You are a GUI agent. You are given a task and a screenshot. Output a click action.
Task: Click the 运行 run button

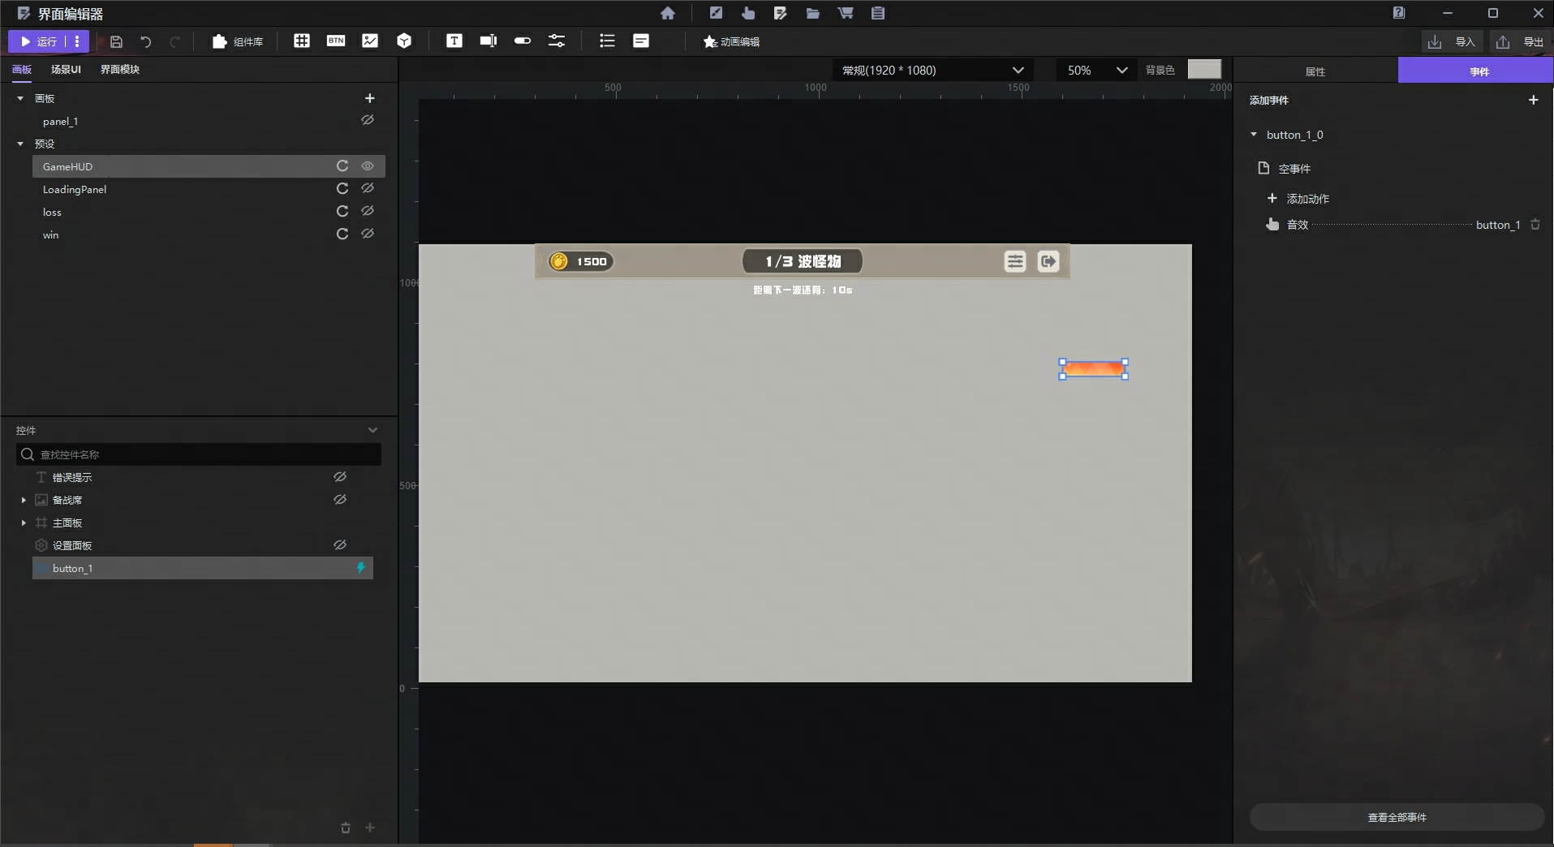click(38, 41)
